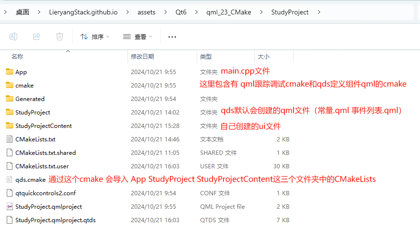
Task: Sort by Date modified (修改日期) column header
Action: pos(142,56)
